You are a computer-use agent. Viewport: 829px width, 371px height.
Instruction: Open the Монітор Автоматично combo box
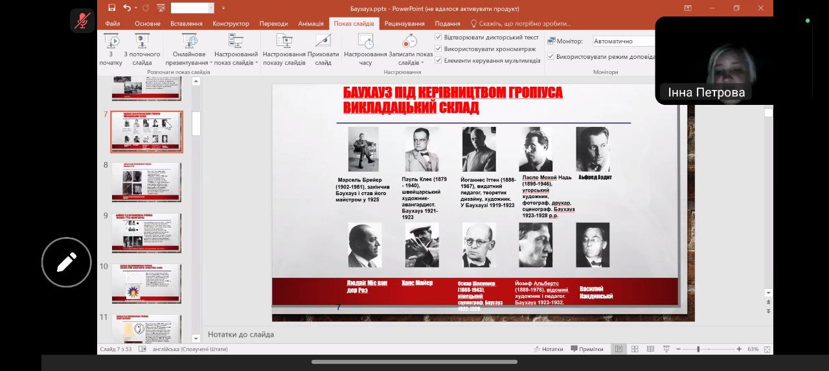(x=623, y=41)
